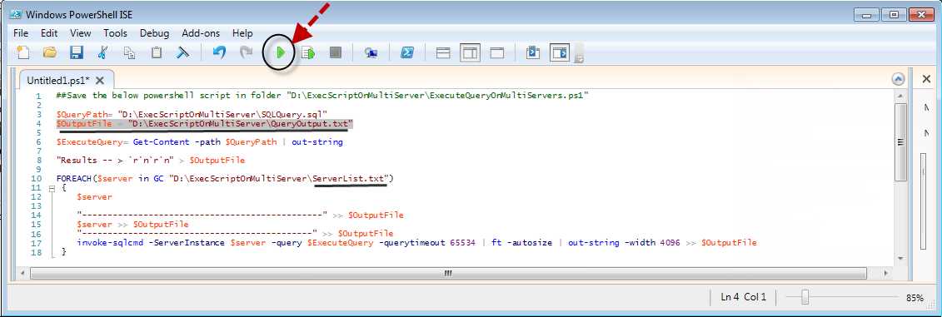The height and width of the screenshot is (317, 942).
Task: Open the Tools menu
Action: 115,33
